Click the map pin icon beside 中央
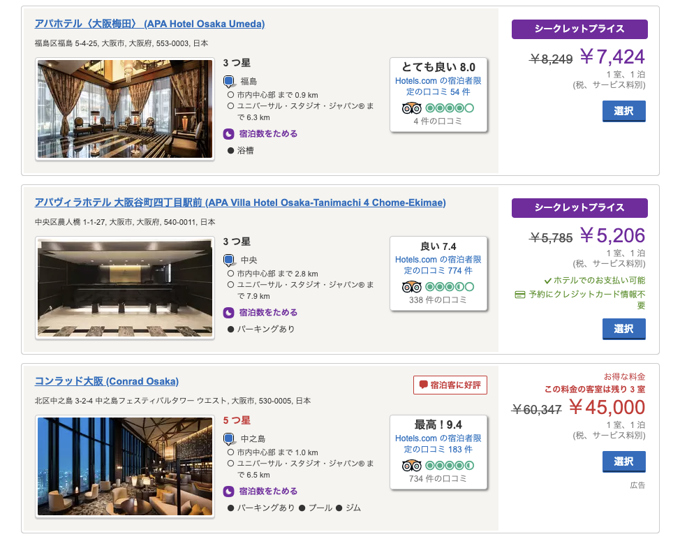This screenshot has width=680, height=539. click(229, 260)
